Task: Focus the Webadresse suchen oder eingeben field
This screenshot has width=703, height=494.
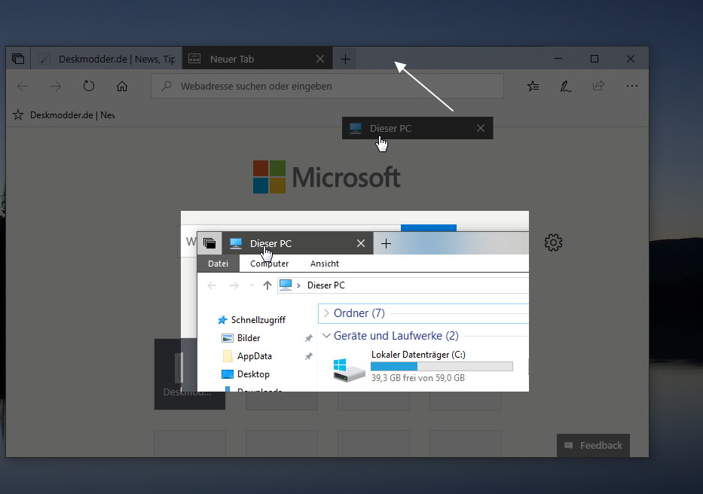Action: pos(327,86)
